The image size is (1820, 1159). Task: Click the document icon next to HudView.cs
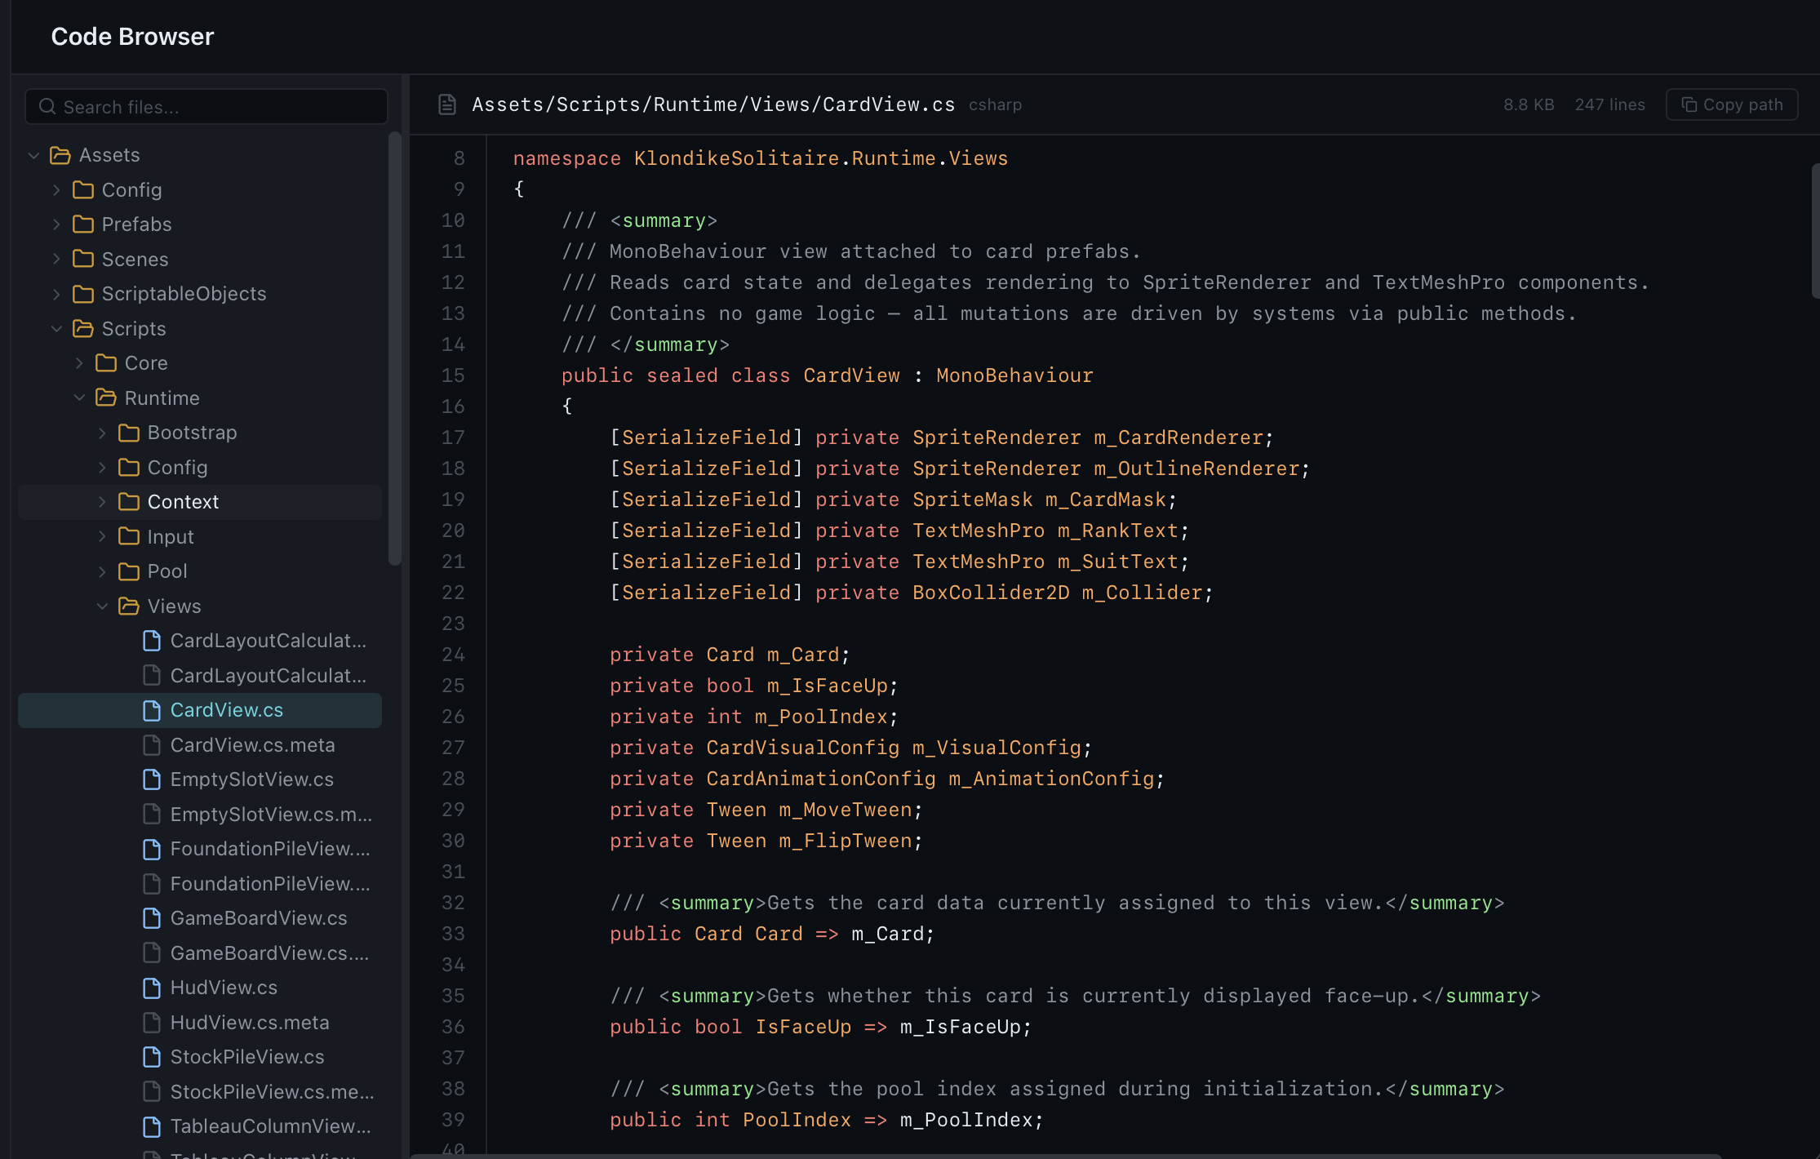point(151,988)
